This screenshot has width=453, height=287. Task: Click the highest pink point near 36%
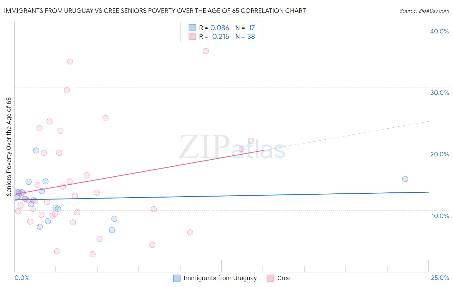(x=206, y=51)
